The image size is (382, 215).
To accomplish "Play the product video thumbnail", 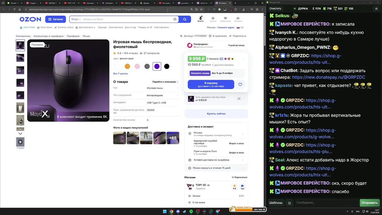I will click(20, 142).
